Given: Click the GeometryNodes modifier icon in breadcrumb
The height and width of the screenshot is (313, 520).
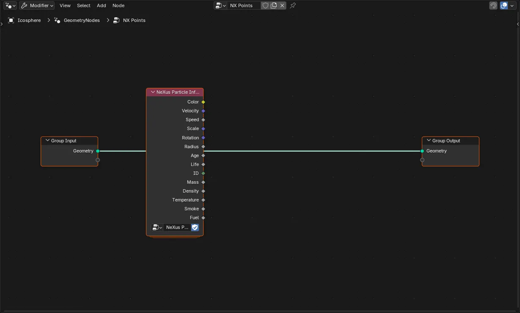Looking at the screenshot, I should 57,20.
